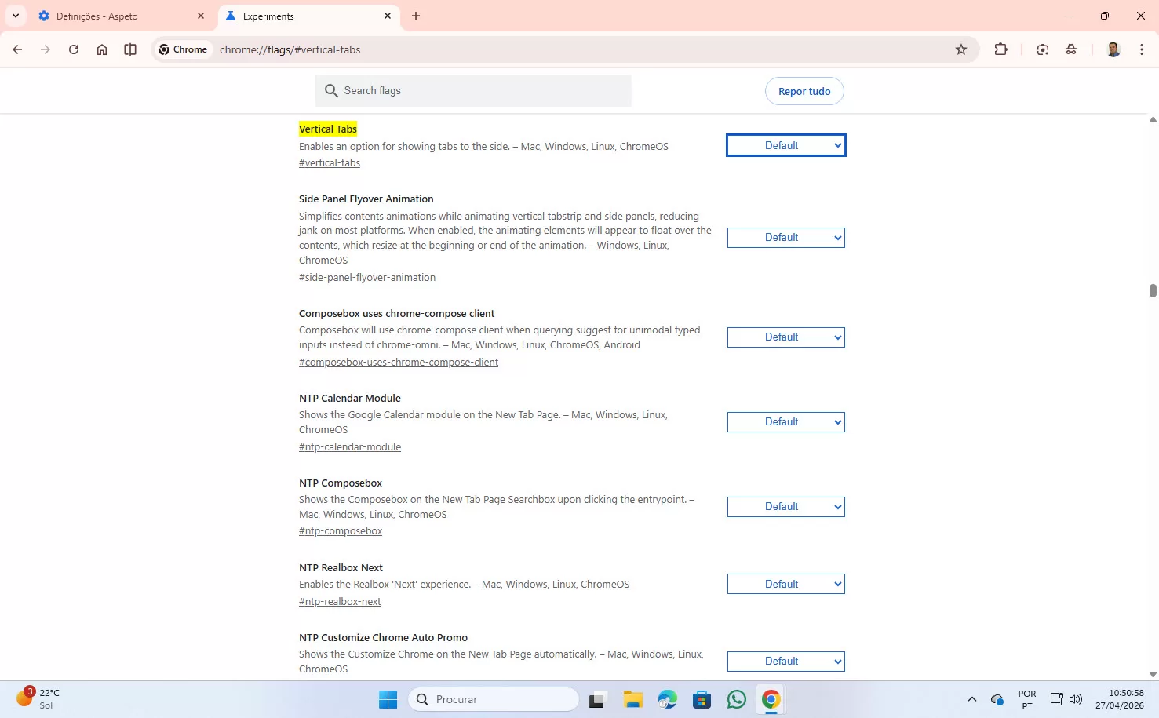The height and width of the screenshot is (718, 1159).
Task: Click the browser reload icon
Action: [x=74, y=49]
